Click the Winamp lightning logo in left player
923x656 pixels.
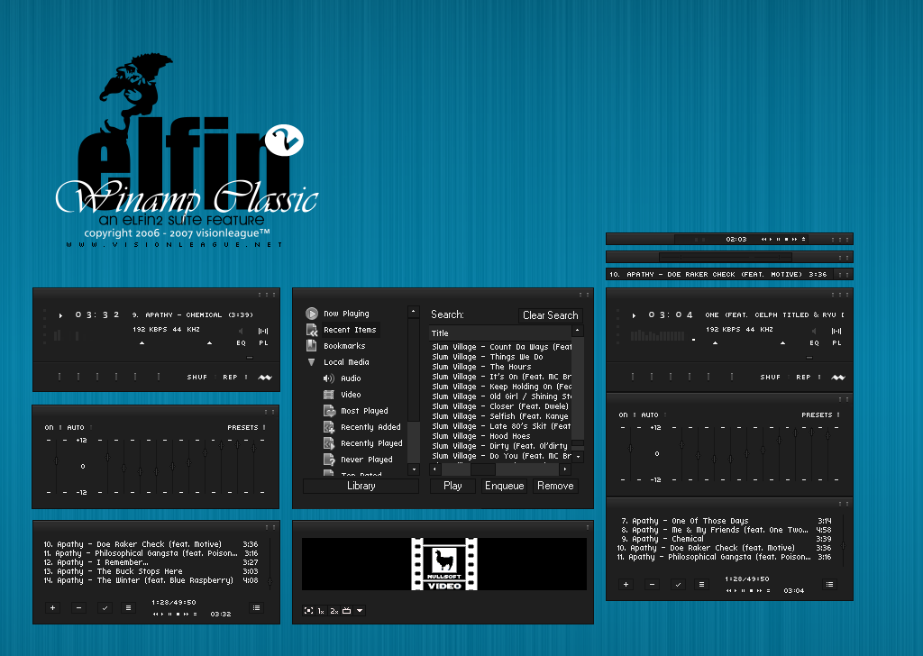click(265, 378)
